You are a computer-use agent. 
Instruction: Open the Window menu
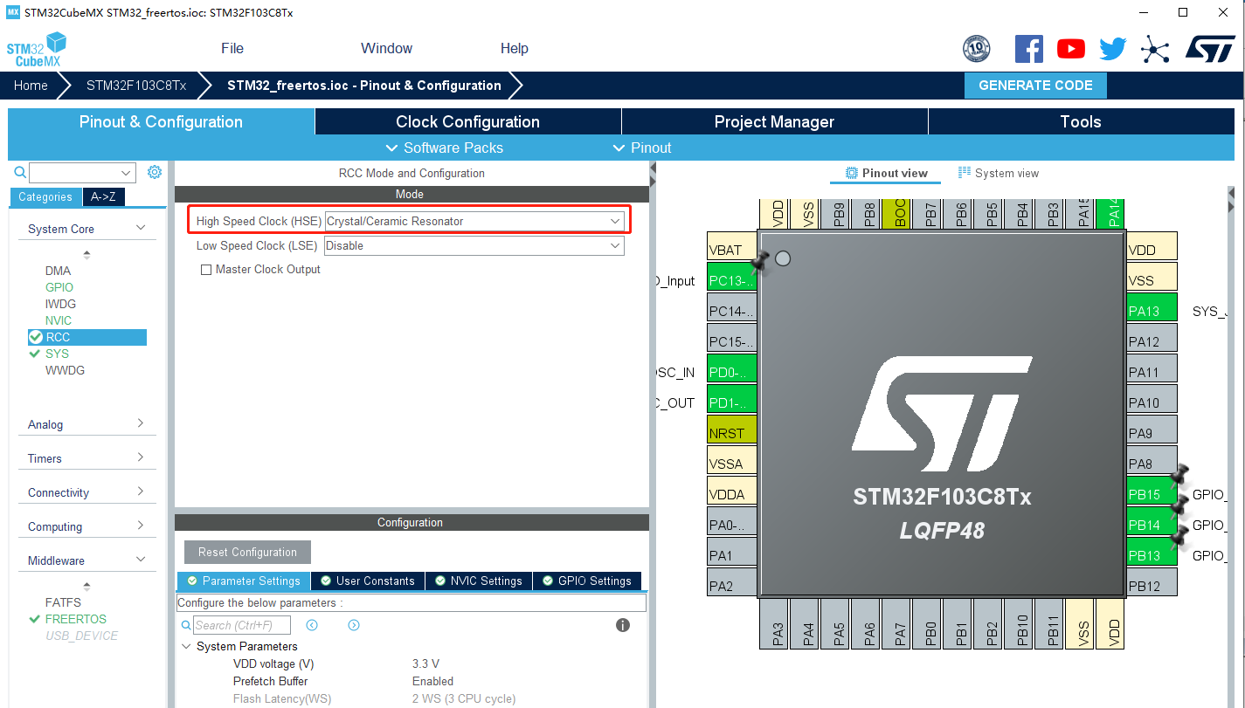386,49
